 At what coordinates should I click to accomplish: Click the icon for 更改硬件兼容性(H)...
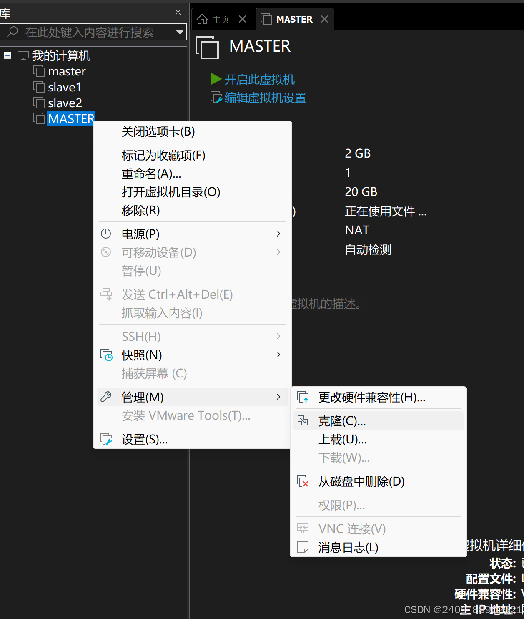(303, 397)
